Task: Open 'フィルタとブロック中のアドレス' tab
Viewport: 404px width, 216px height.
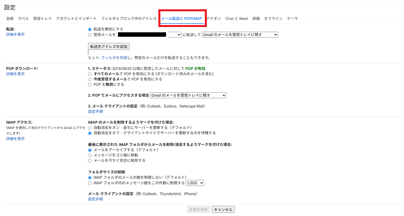Action: click(128, 19)
